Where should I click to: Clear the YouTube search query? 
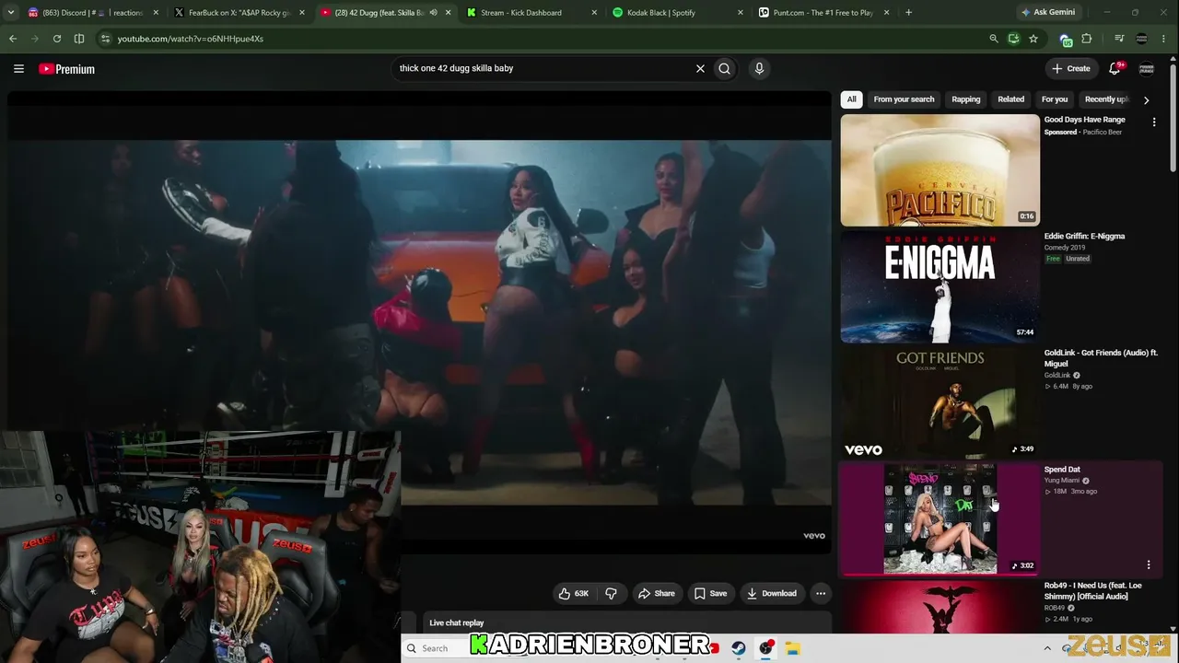(700, 68)
